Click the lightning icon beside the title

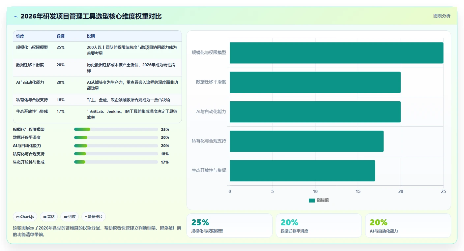pos(16,16)
